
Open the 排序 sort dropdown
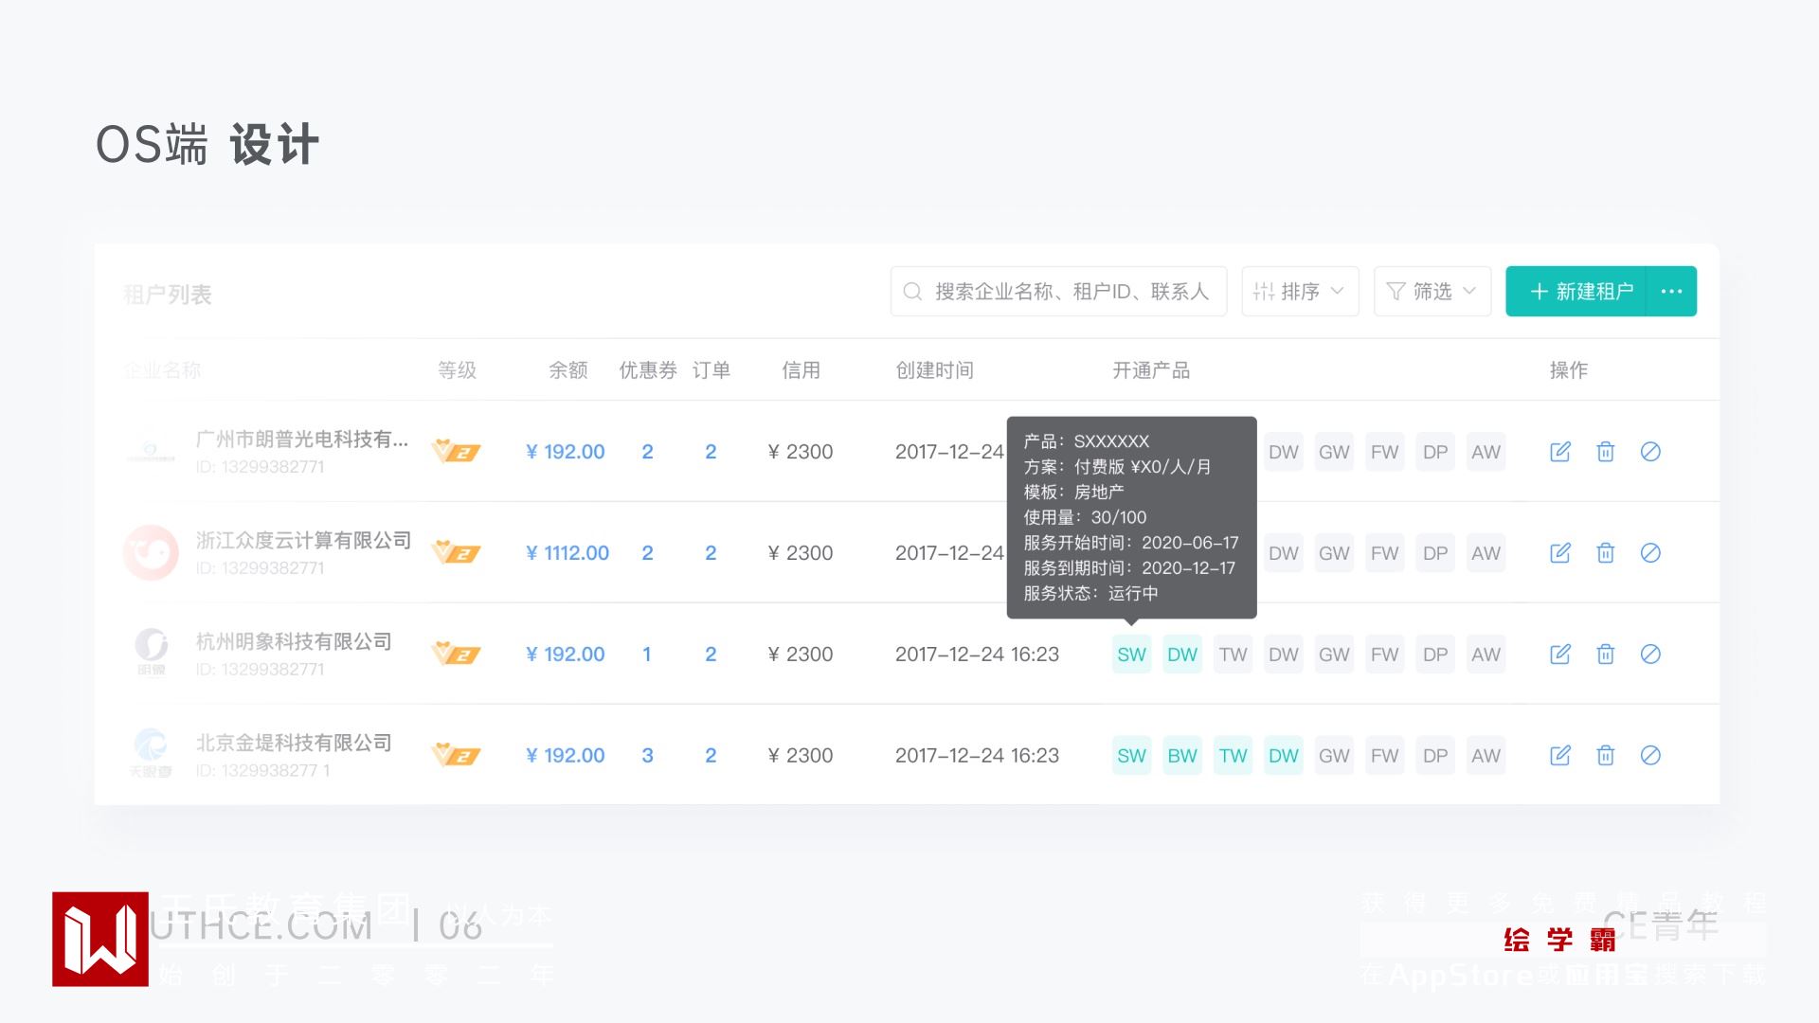[1299, 292]
